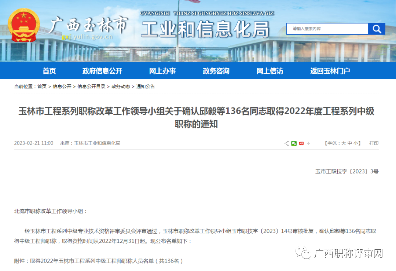Click breadcrumb link 信息公开
Viewport: 396px width, 271px height.
62,87
